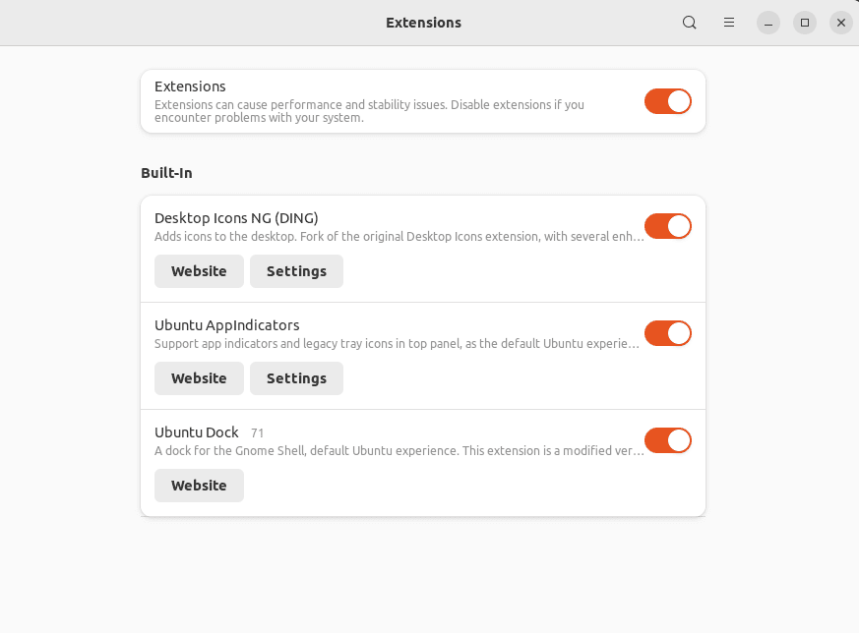
Task: Open Settings for Desktop Icons NG
Action: click(296, 270)
